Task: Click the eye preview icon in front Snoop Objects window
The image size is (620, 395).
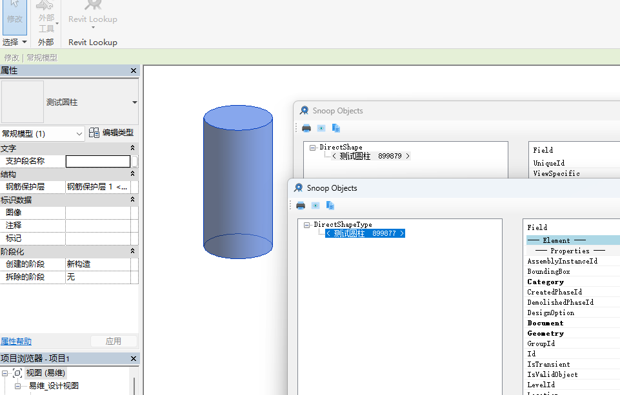Action: 315,206
